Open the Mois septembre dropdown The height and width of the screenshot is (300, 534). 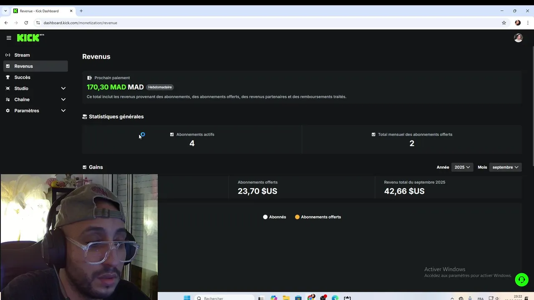coord(505,167)
